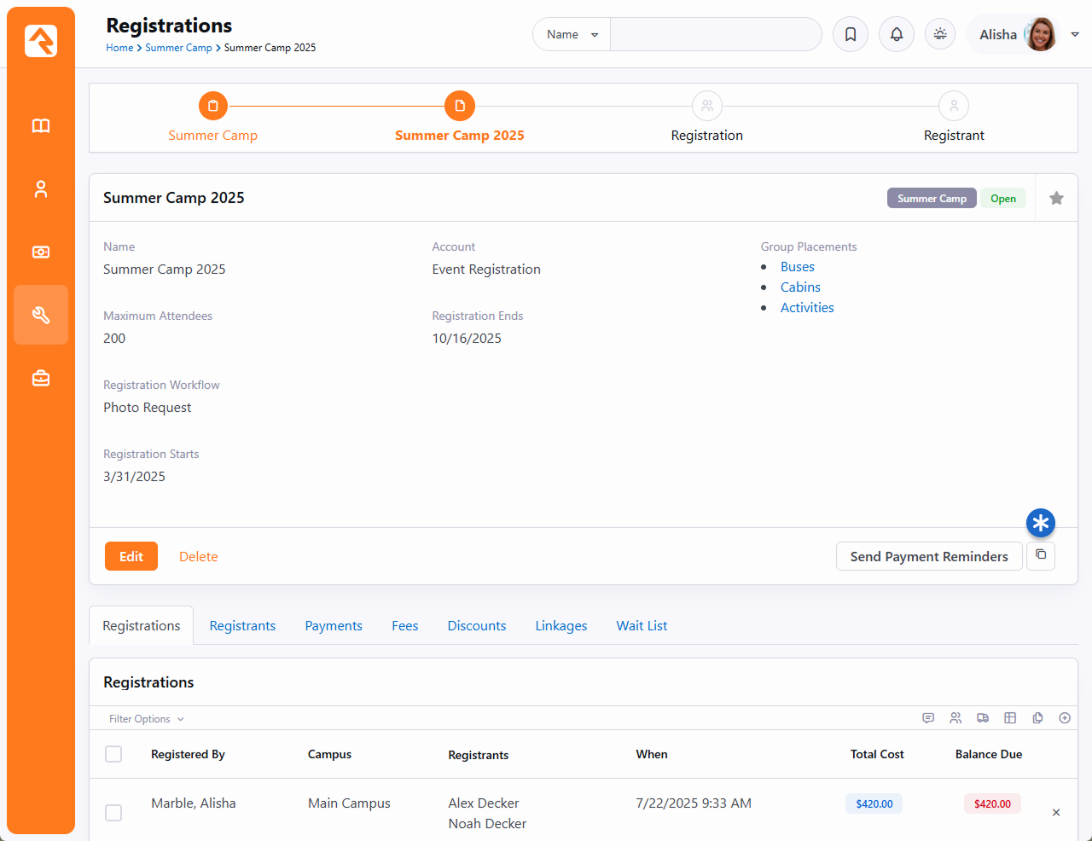This screenshot has width=1092, height=841.
Task: Open the wrench tools section in sidebar
Action: point(41,315)
